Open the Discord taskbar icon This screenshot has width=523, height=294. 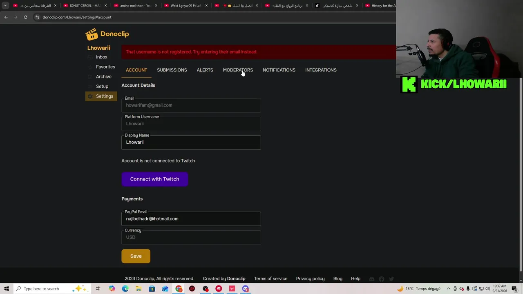(246, 289)
